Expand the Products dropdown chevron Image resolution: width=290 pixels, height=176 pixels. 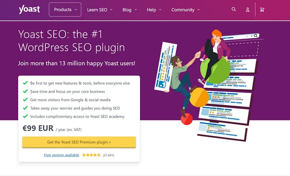point(76,9)
